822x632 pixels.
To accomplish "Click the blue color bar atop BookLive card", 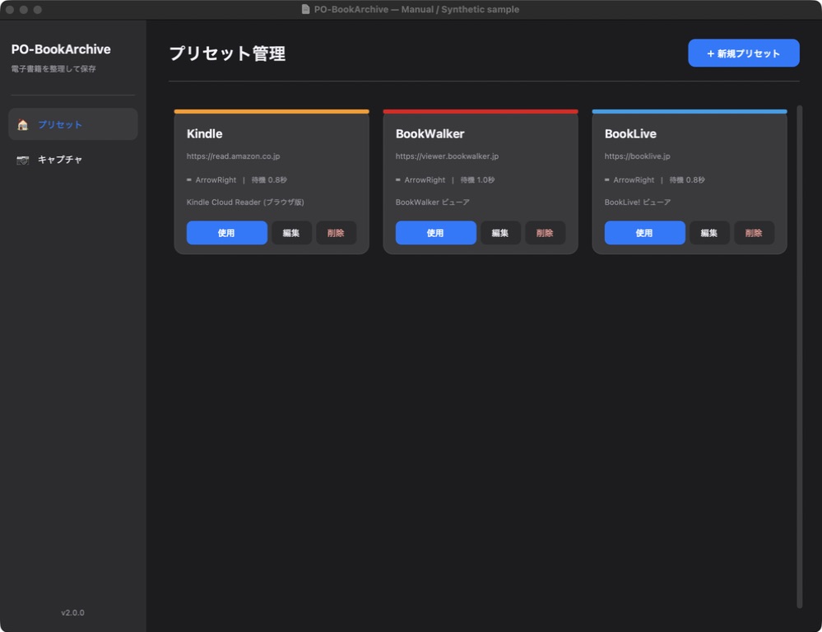I will click(690, 111).
